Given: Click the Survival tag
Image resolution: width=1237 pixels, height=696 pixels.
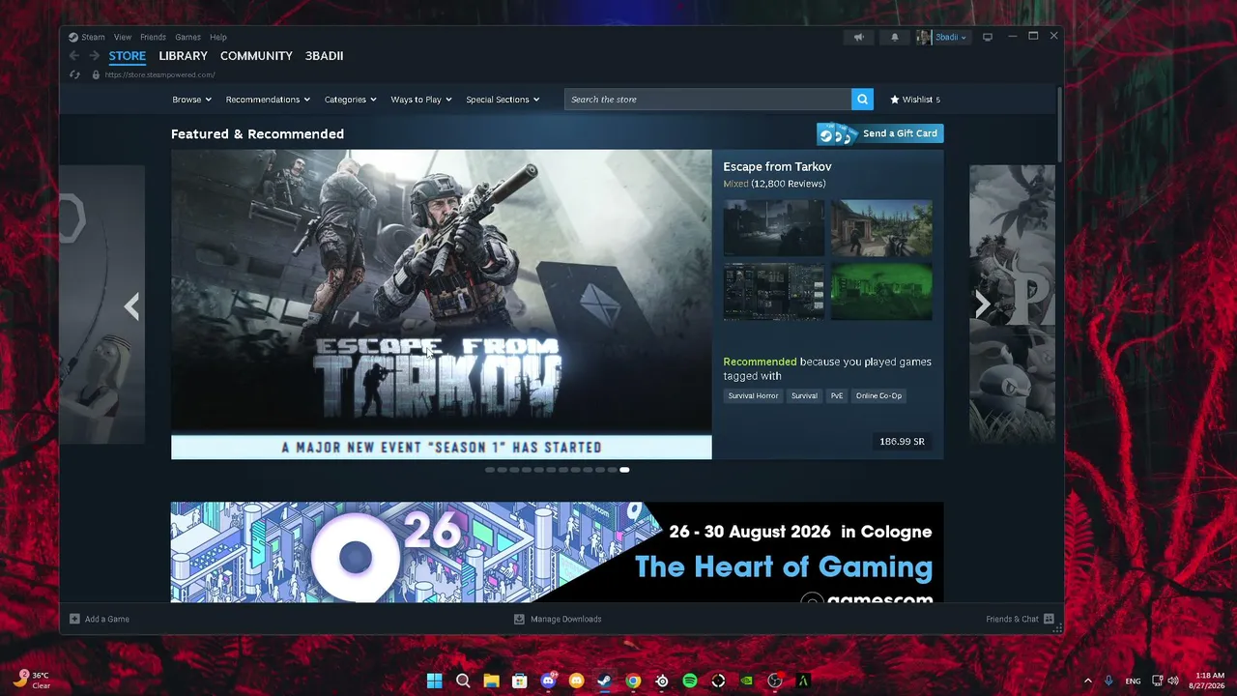Looking at the screenshot, I should (x=804, y=395).
